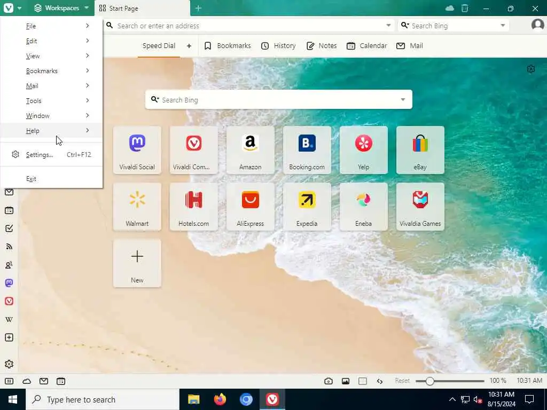Open Notes in the start page navigation
Image resolution: width=547 pixels, height=410 pixels.
pos(322,46)
